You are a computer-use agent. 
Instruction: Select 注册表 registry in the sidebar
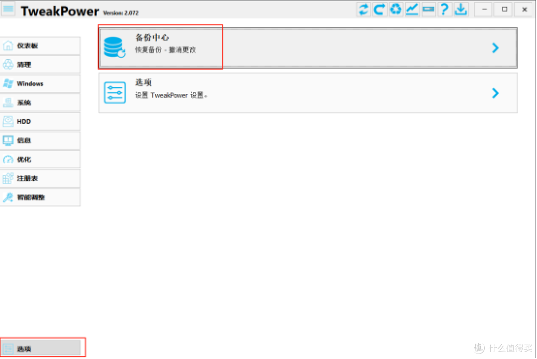pyautogui.click(x=40, y=178)
